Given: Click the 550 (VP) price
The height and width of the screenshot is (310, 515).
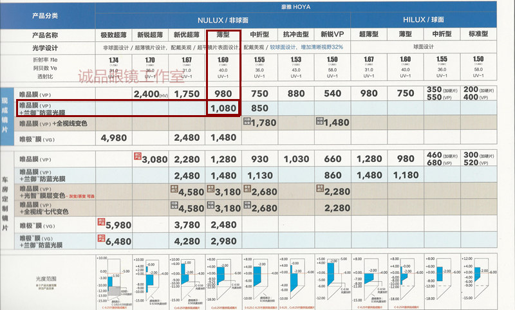Looking at the screenshot, I should tap(438, 97).
